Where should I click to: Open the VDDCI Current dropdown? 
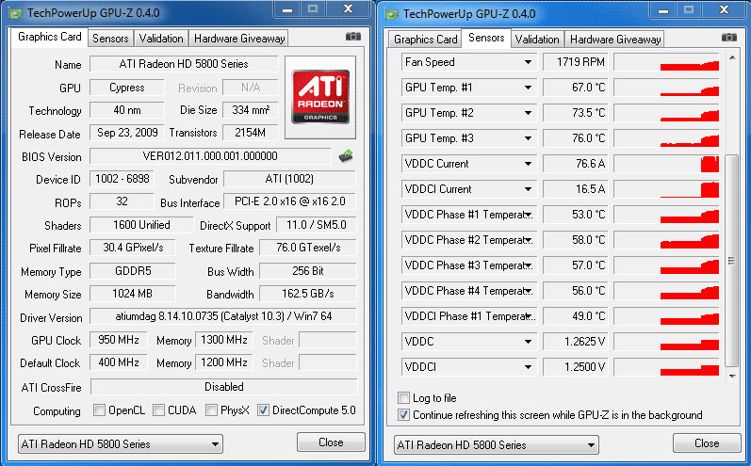point(528,189)
